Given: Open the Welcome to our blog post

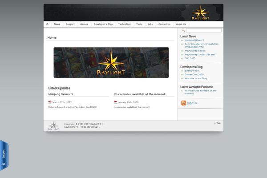Looking at the screenshot, I should pyautogui.click(x=196, y=78).
